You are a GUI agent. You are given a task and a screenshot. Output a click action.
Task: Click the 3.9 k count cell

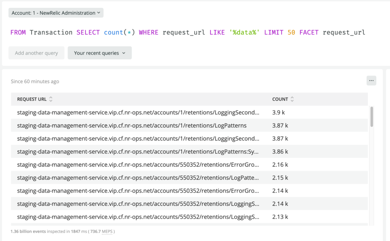coord(279,112)
